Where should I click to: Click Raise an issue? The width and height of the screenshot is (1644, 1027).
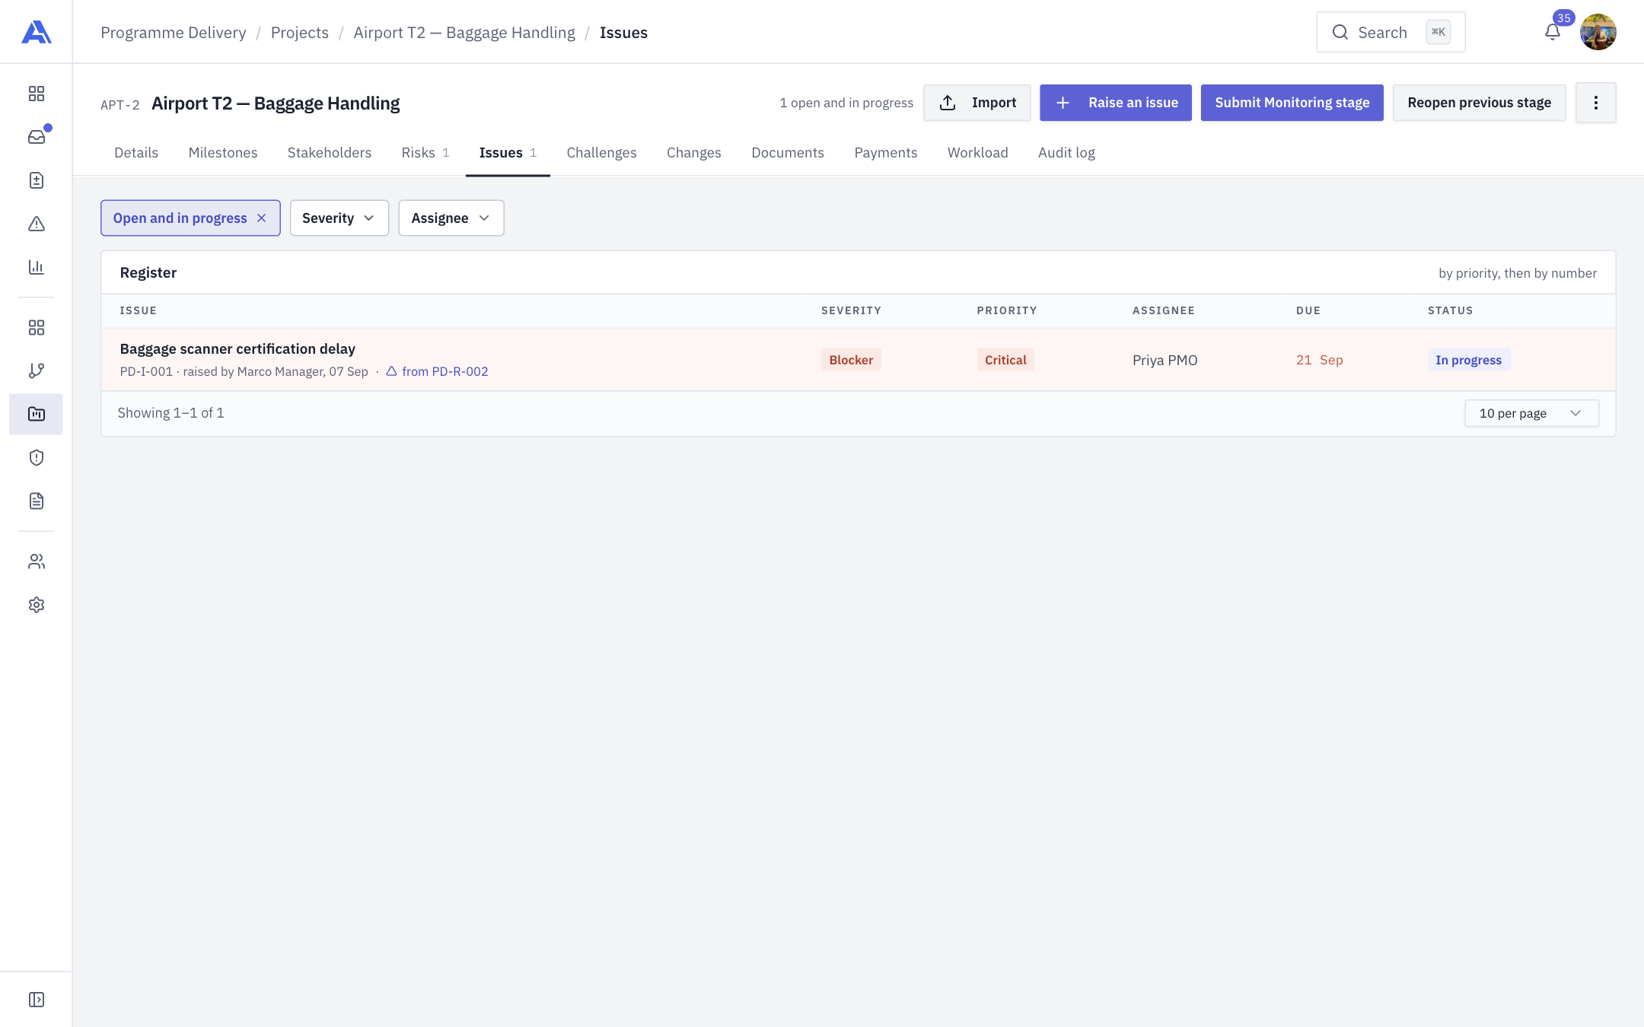pos(1116,103)
